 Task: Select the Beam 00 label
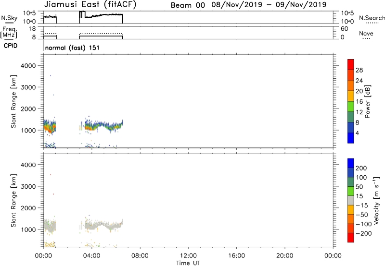[188, 5]
